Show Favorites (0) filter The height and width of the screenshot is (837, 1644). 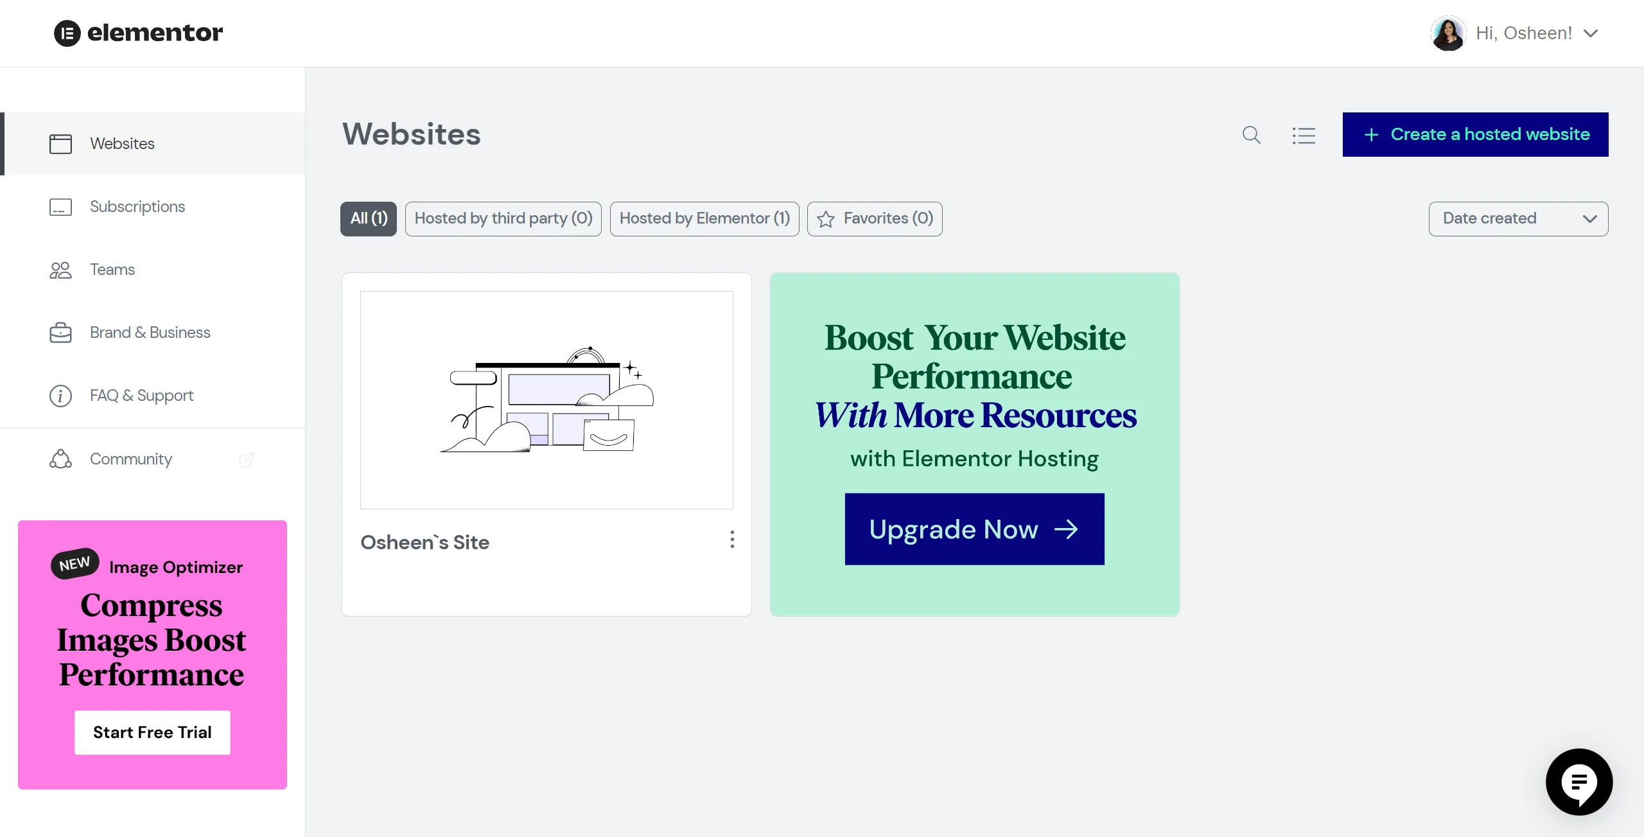pos(875,219)
